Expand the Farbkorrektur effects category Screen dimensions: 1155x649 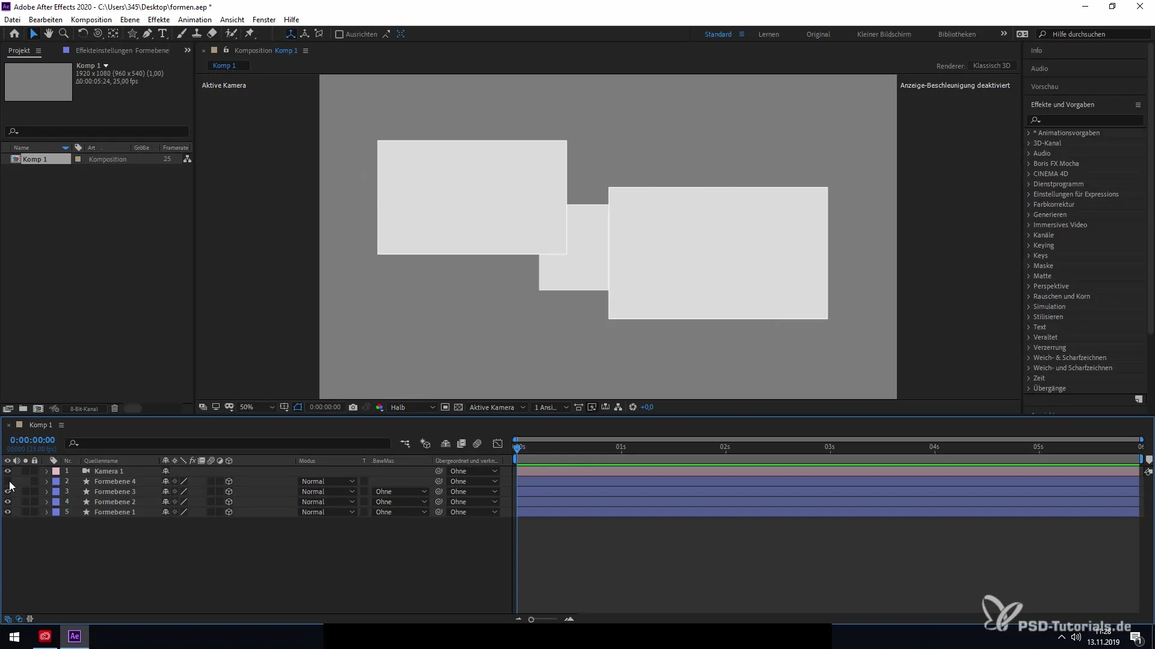pyautogui.click(x=1029, y=204)
